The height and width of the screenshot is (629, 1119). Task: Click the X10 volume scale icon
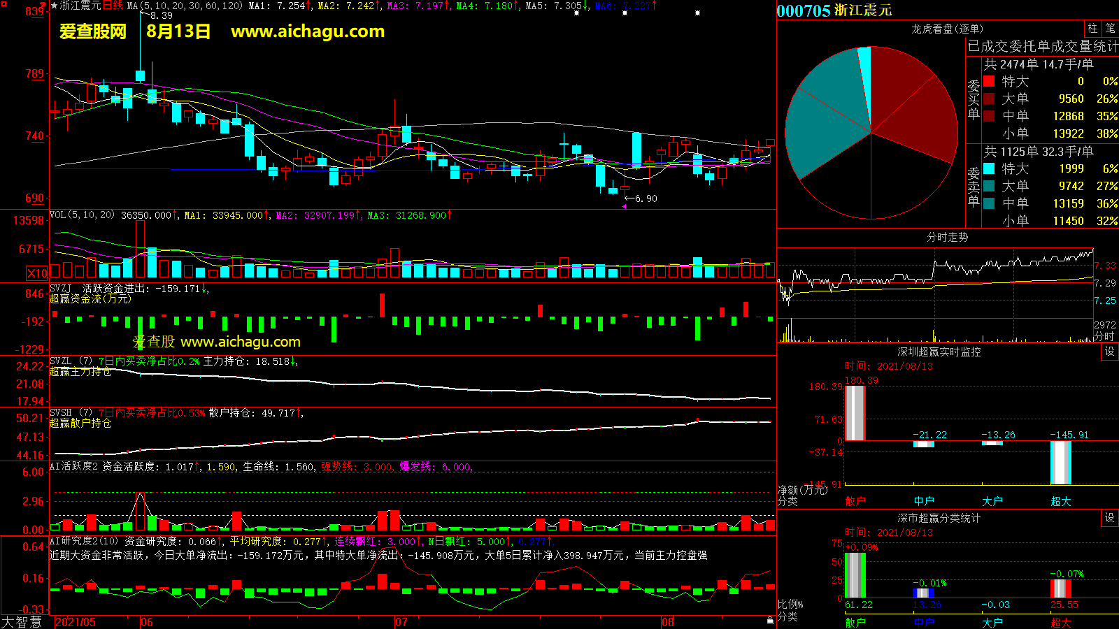point(37,273)
